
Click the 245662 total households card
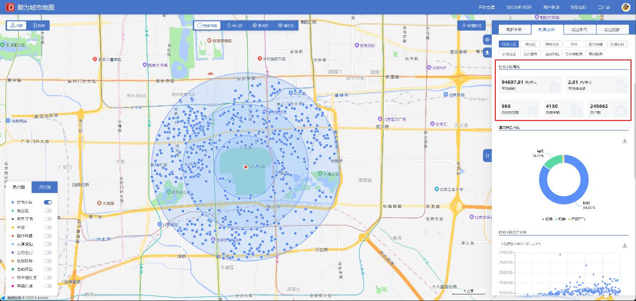(607, 109)
